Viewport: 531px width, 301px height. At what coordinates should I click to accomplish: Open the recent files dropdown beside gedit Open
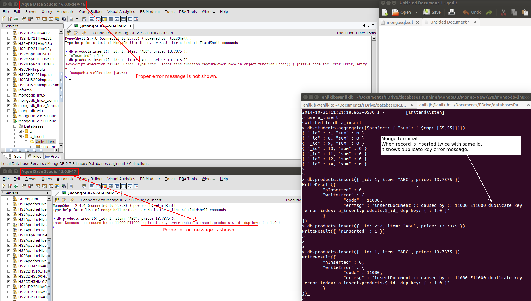pos(417,12)
